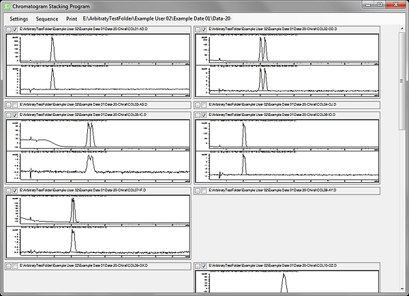
Task: Click the COL02-OD.D file path label
Action: click(273, 29)
